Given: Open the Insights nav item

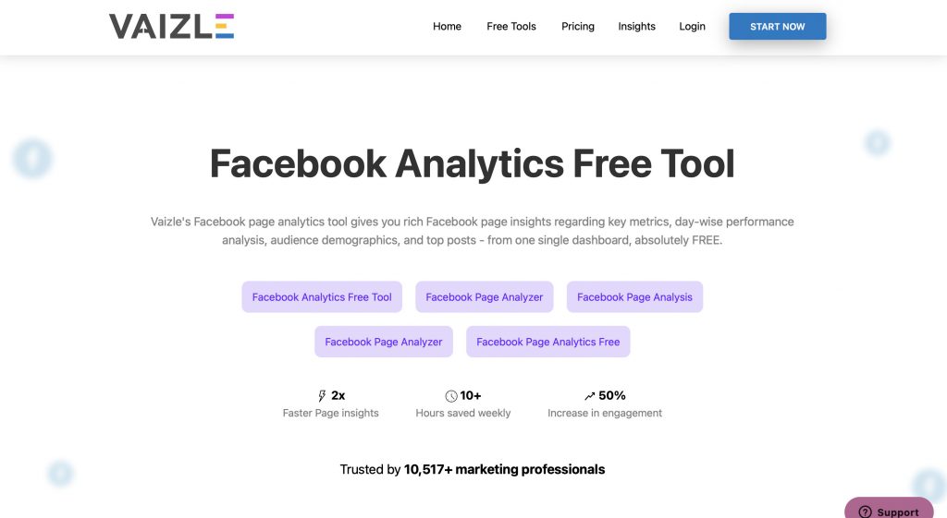Looking at the screenshot, I should tap(636, 27).
